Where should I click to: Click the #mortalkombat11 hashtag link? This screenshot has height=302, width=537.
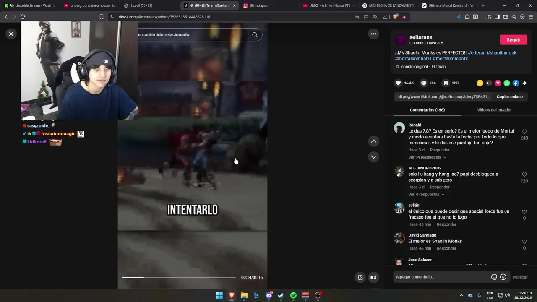413,59
